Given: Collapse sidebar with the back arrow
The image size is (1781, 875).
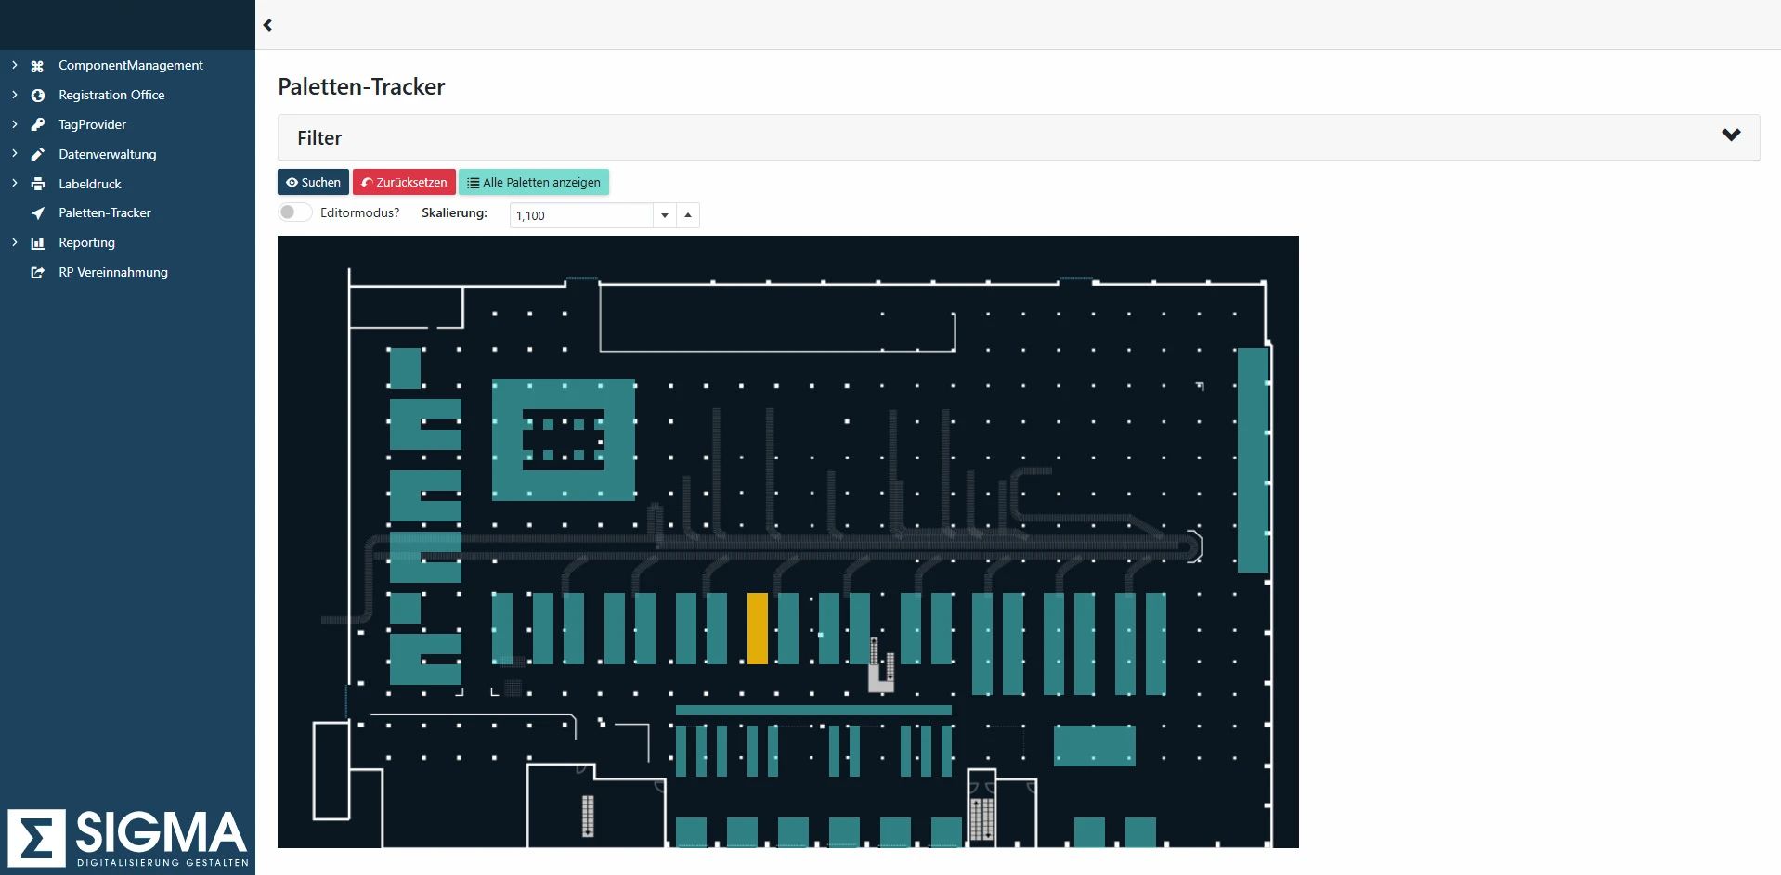Looking at the screenshot, I should [267, 25].
